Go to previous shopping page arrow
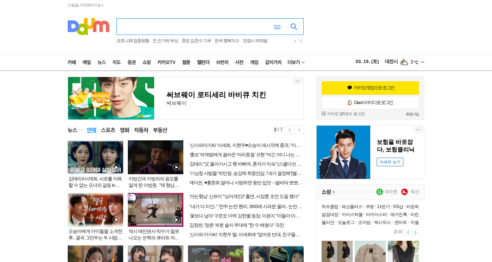 pos(408,232)
